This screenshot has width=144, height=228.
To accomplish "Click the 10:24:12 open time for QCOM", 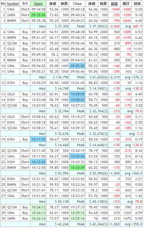I will click(38, 207).
